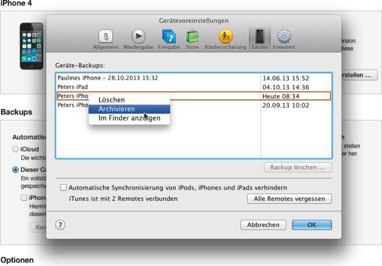The image size is (382, 266).
Task: Click the Abbrechen button
Action: [263, 225]
